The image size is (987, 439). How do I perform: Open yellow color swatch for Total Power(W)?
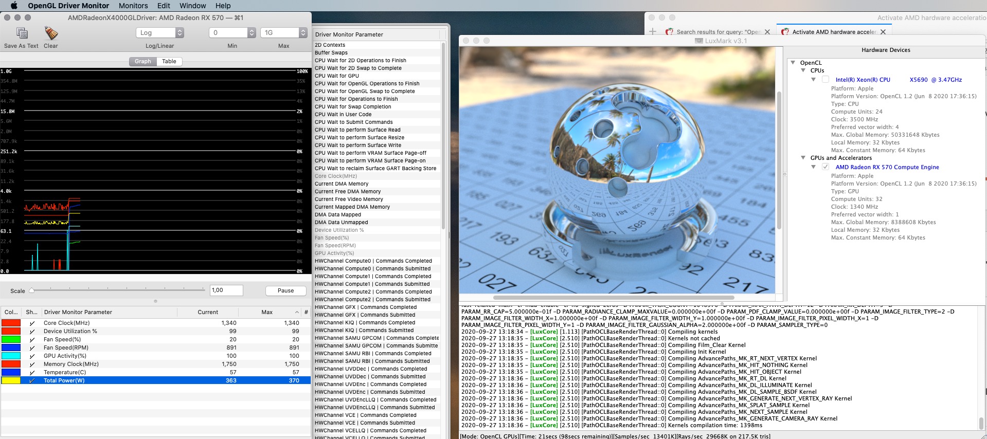pyautogui.click(x=11, y=380)
